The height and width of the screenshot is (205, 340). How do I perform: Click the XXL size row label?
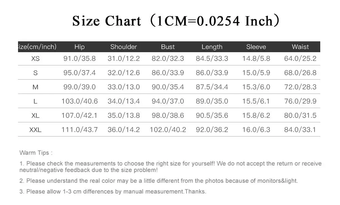pos(35,130)
